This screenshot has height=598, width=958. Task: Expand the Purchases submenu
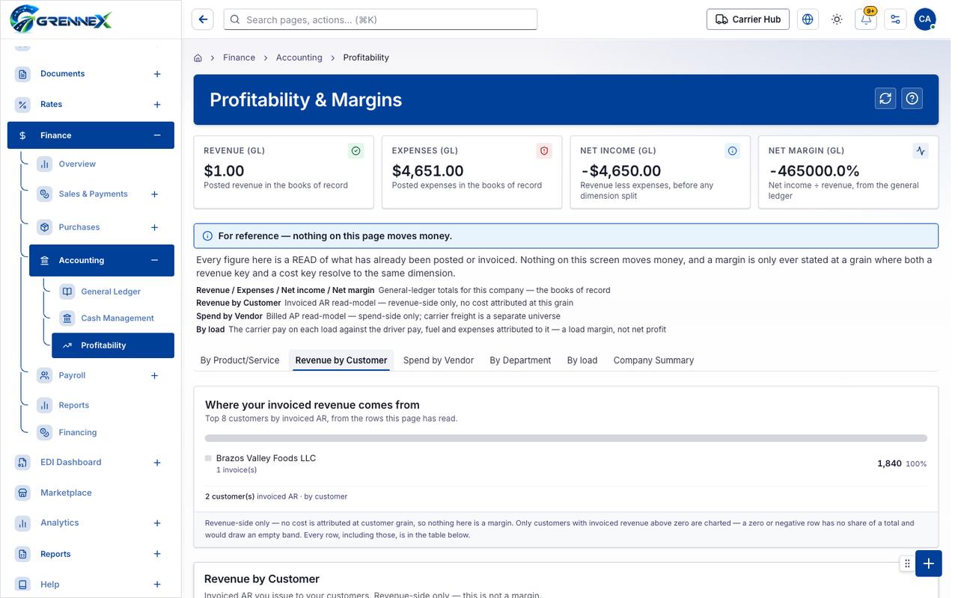155,227
